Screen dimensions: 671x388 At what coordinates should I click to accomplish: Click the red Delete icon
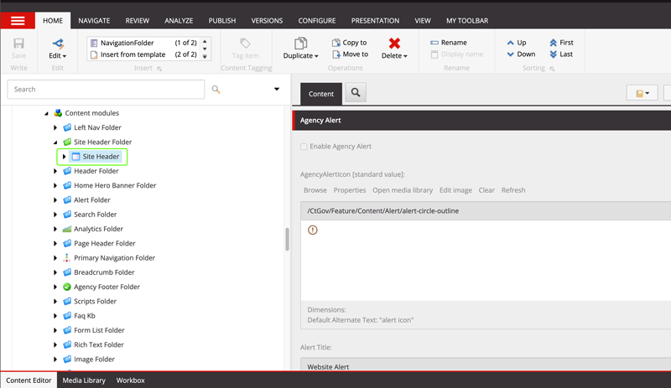pos(394,44)
